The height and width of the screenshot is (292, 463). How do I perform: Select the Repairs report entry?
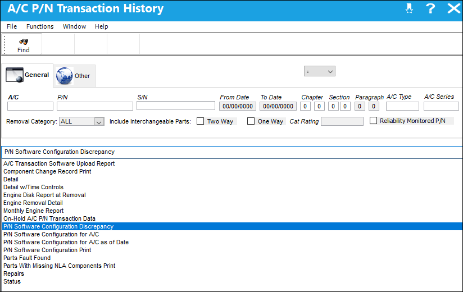click(x=13, y=273)
